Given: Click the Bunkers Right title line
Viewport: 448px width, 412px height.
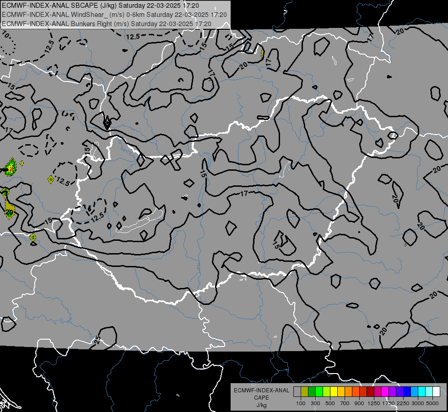Looking at the screenshot, I should (107, 24).
